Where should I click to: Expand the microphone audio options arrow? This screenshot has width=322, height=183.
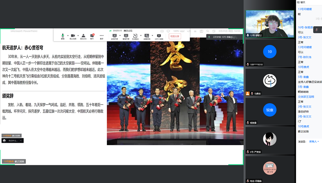click(68, 36)
